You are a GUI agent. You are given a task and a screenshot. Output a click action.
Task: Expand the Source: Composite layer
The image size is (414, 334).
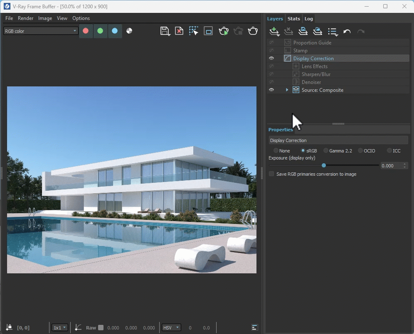tap(287, 90)
